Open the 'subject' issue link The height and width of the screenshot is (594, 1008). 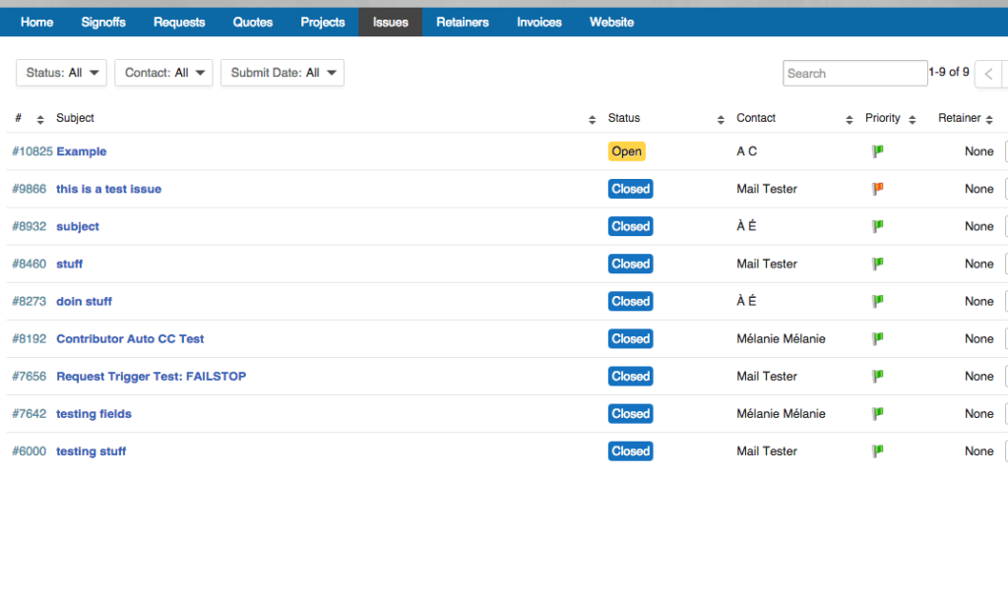[x=77, y=226]
